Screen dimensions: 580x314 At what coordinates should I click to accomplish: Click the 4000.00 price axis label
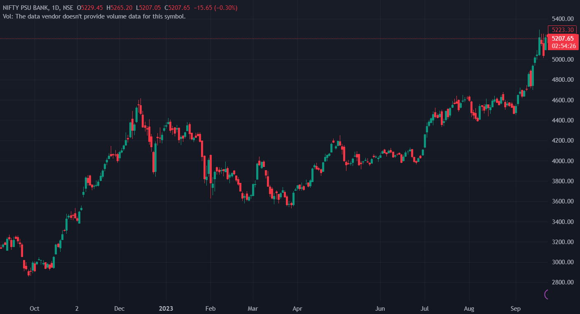point(563,161)
